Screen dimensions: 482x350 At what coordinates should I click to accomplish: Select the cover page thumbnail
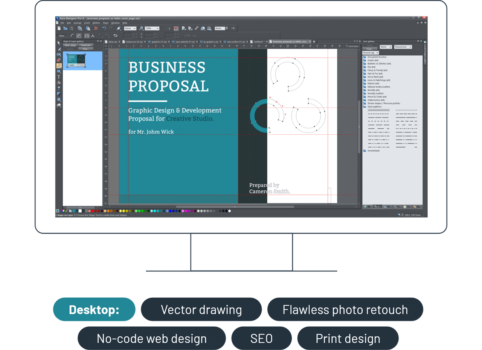point(76,59)
